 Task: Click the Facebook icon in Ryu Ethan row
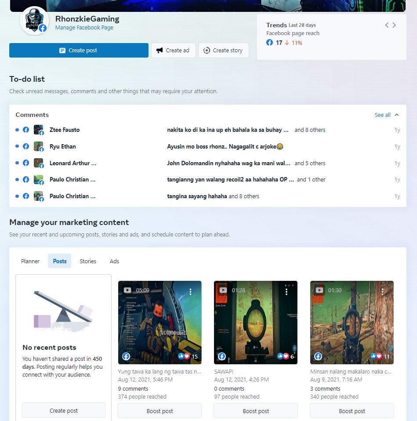(26, 146)
